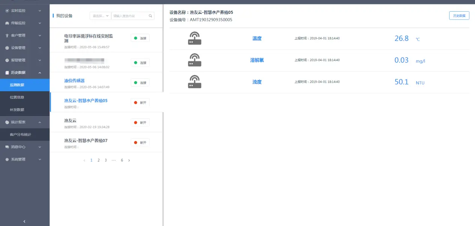This screenshot has height=226, width=475.
Task: Click the sensor icon beside 浊度
Action: (194, 82)
